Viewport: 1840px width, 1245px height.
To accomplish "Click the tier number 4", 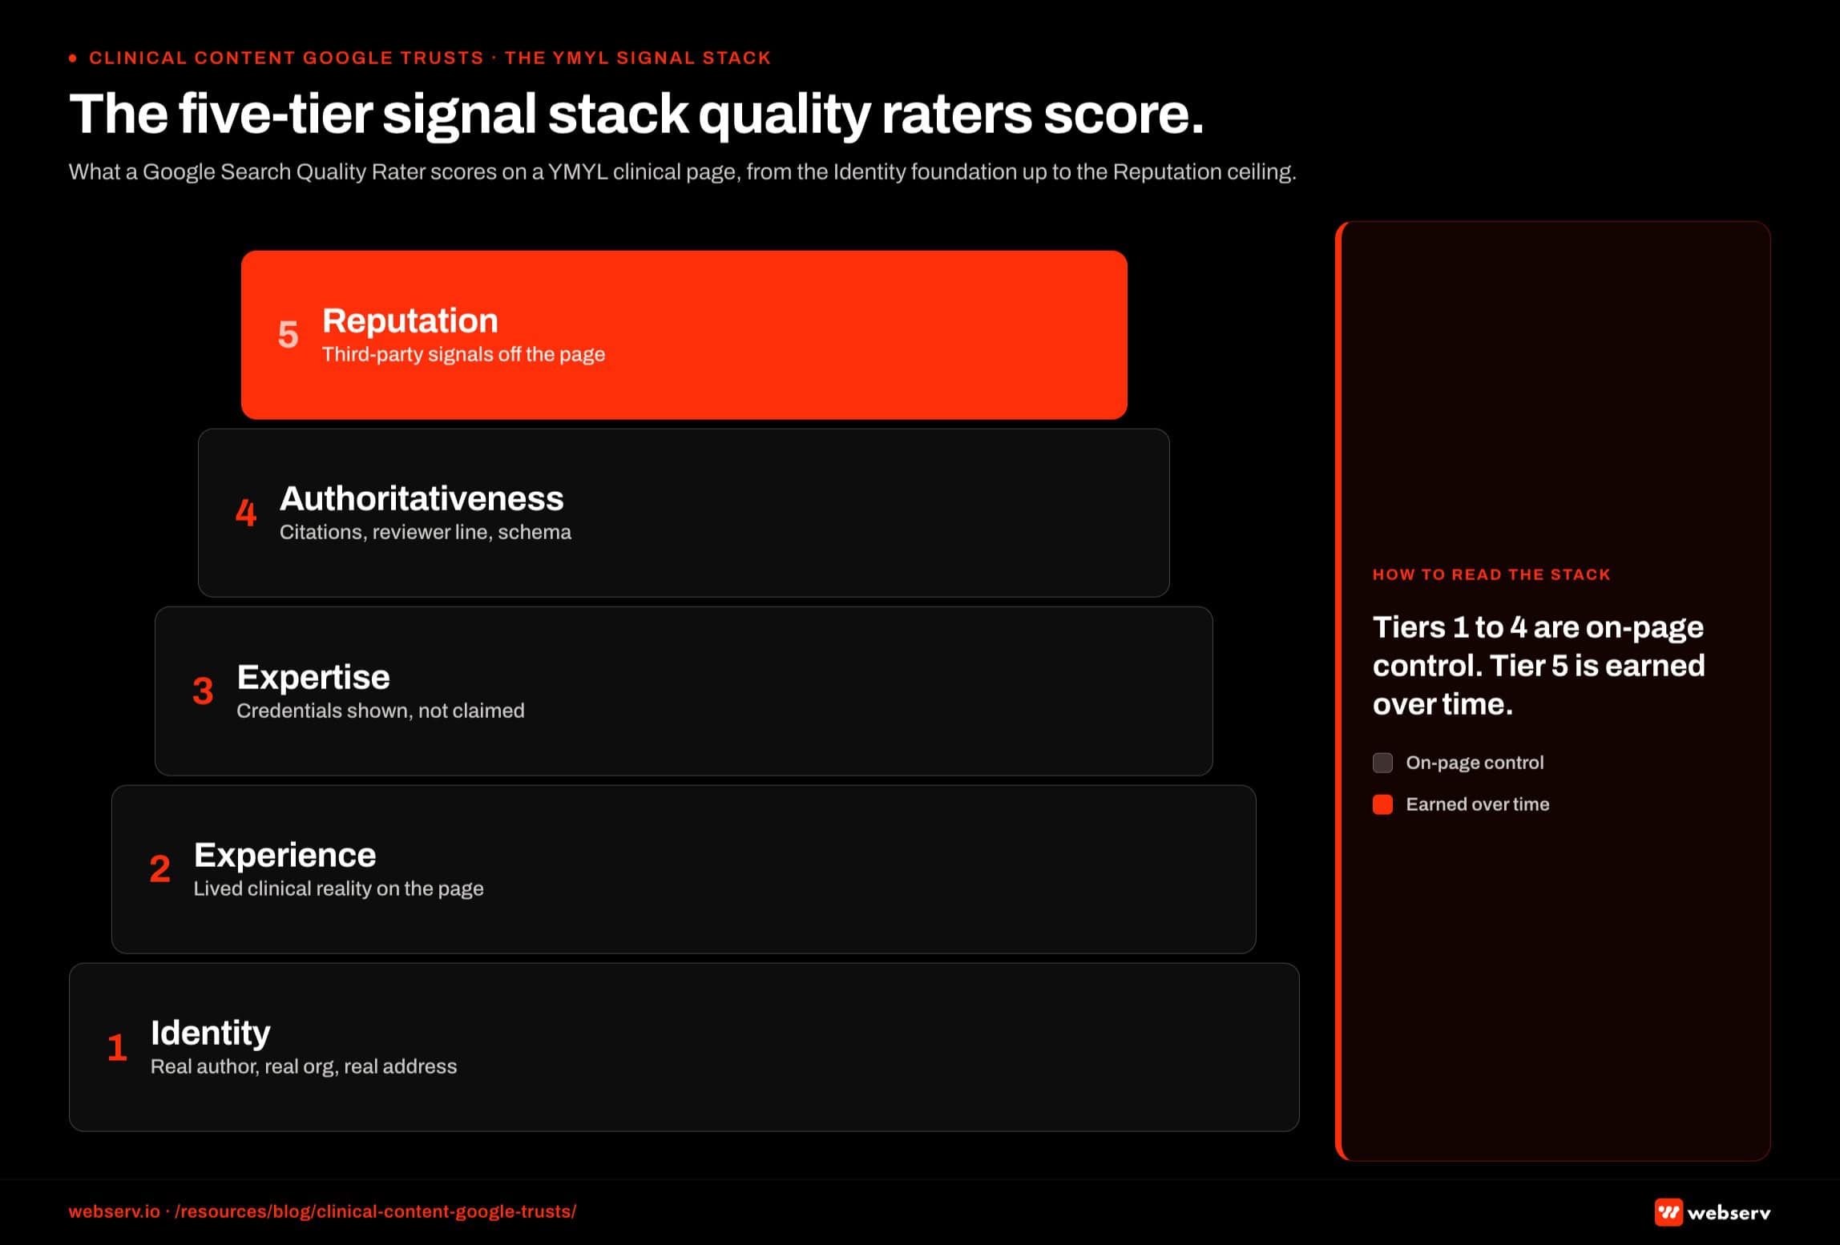I will [x=245, y=512].
